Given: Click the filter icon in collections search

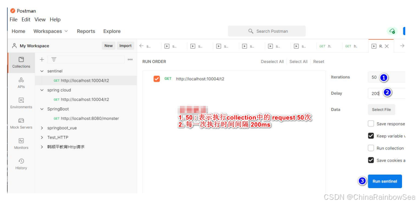Looking at the screenshot, I should (x=54, y=60).
